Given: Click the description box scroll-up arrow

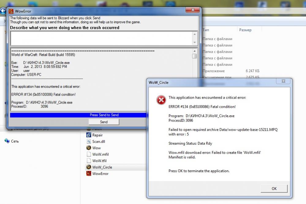Looking at the screenshot, I should click(195, 34).
